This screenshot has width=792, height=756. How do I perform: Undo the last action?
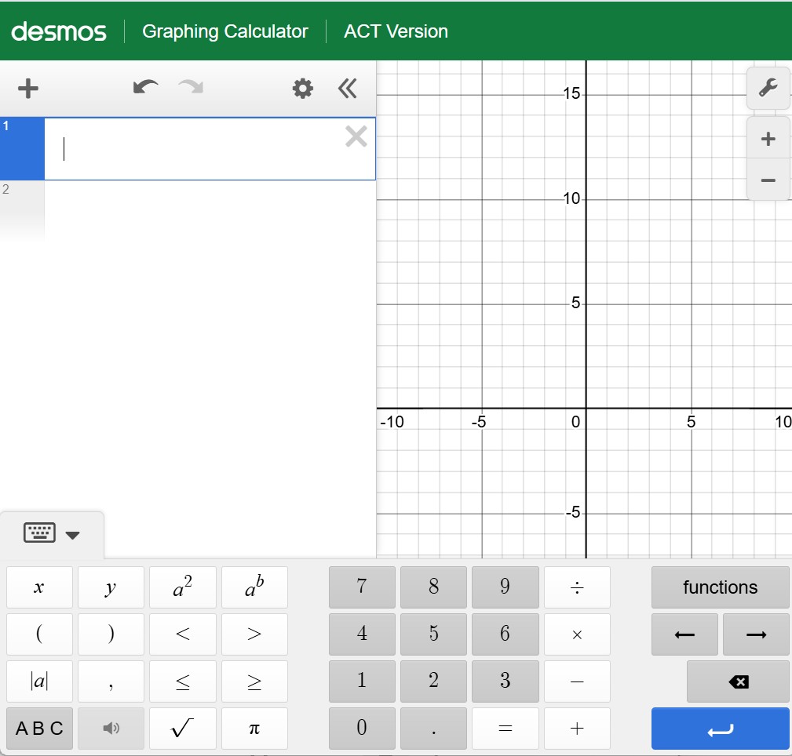tap(145, 88)
